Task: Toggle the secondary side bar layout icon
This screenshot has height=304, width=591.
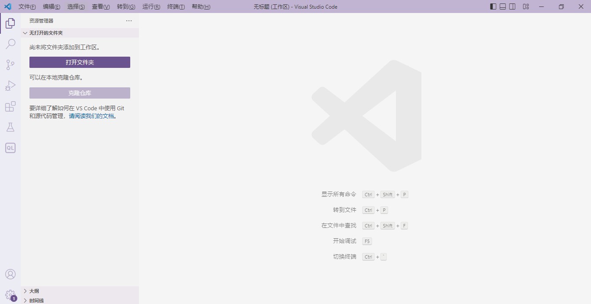Action: [x=512, y=6]
